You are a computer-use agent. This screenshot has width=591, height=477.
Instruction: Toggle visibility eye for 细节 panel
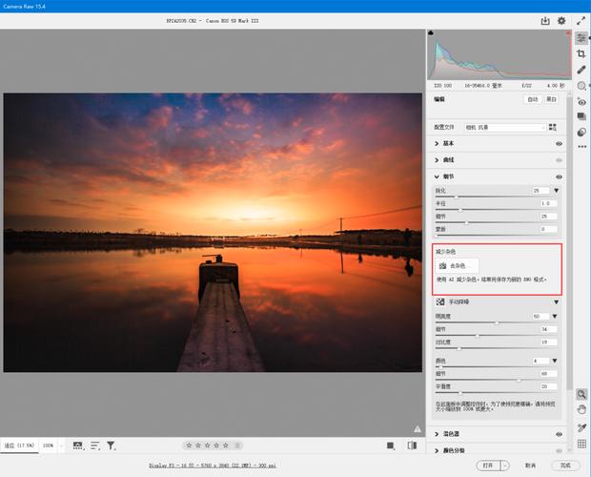point(559,176)
